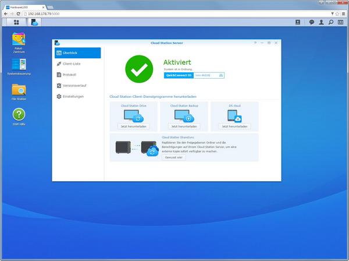
Task: Click the Cloud Station ShareSync NAS illustration
Action: click(137, 148)
